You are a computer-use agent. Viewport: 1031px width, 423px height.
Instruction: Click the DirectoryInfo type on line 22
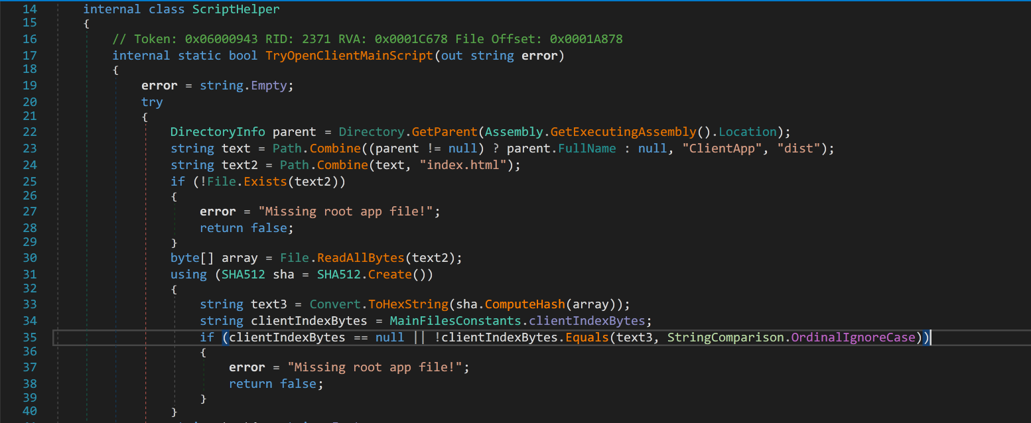pyautogui.click(x=218, y=131)
